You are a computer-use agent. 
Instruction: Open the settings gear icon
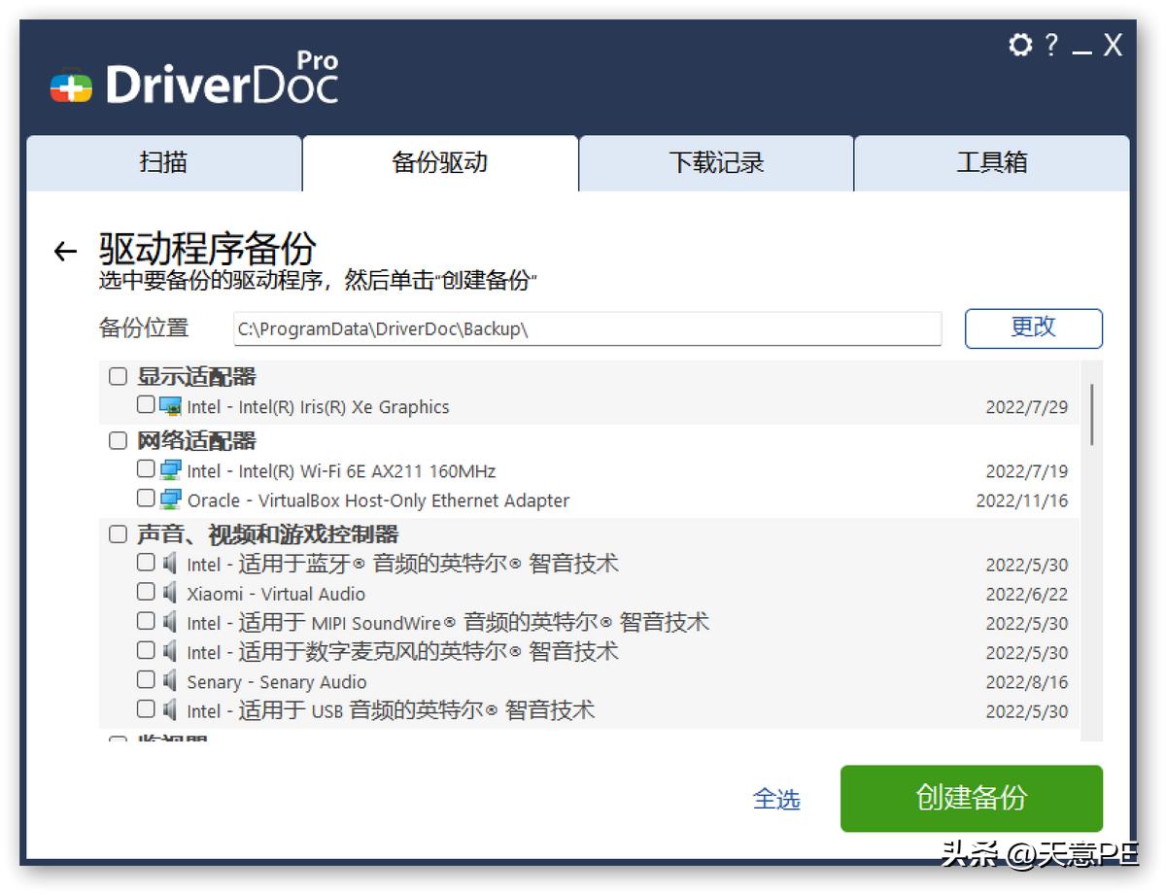tap(1019, 45)
